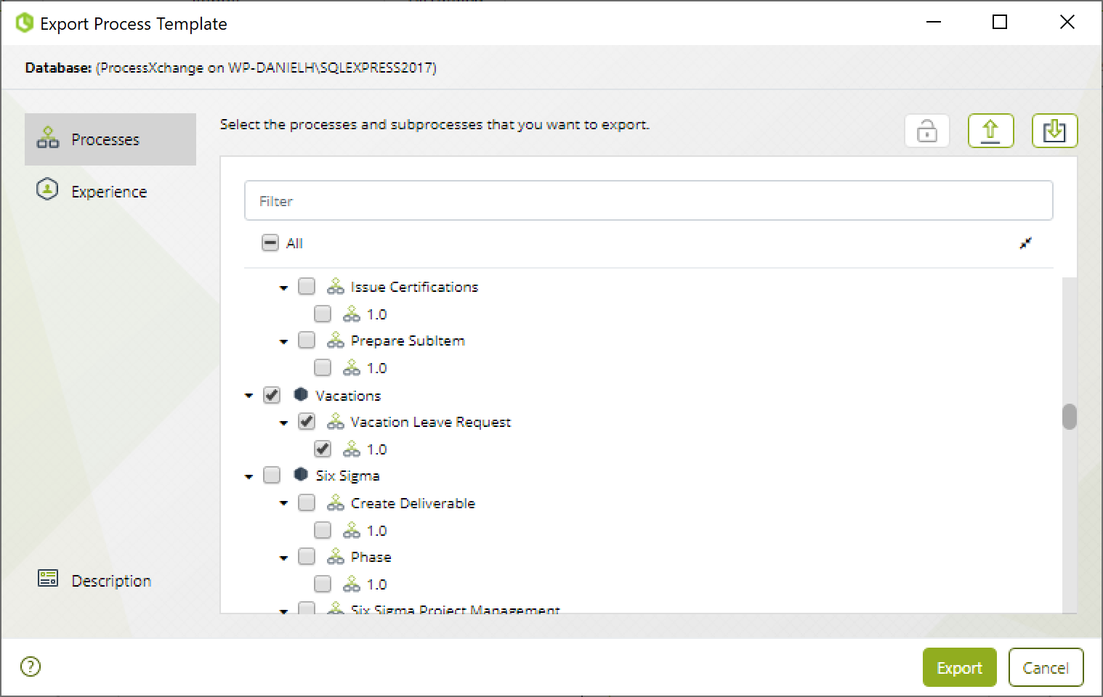The width and height of the screenshot is (1103, 697).
Task: Click the Issue Certifications process icon
Action: pos(335,287)
